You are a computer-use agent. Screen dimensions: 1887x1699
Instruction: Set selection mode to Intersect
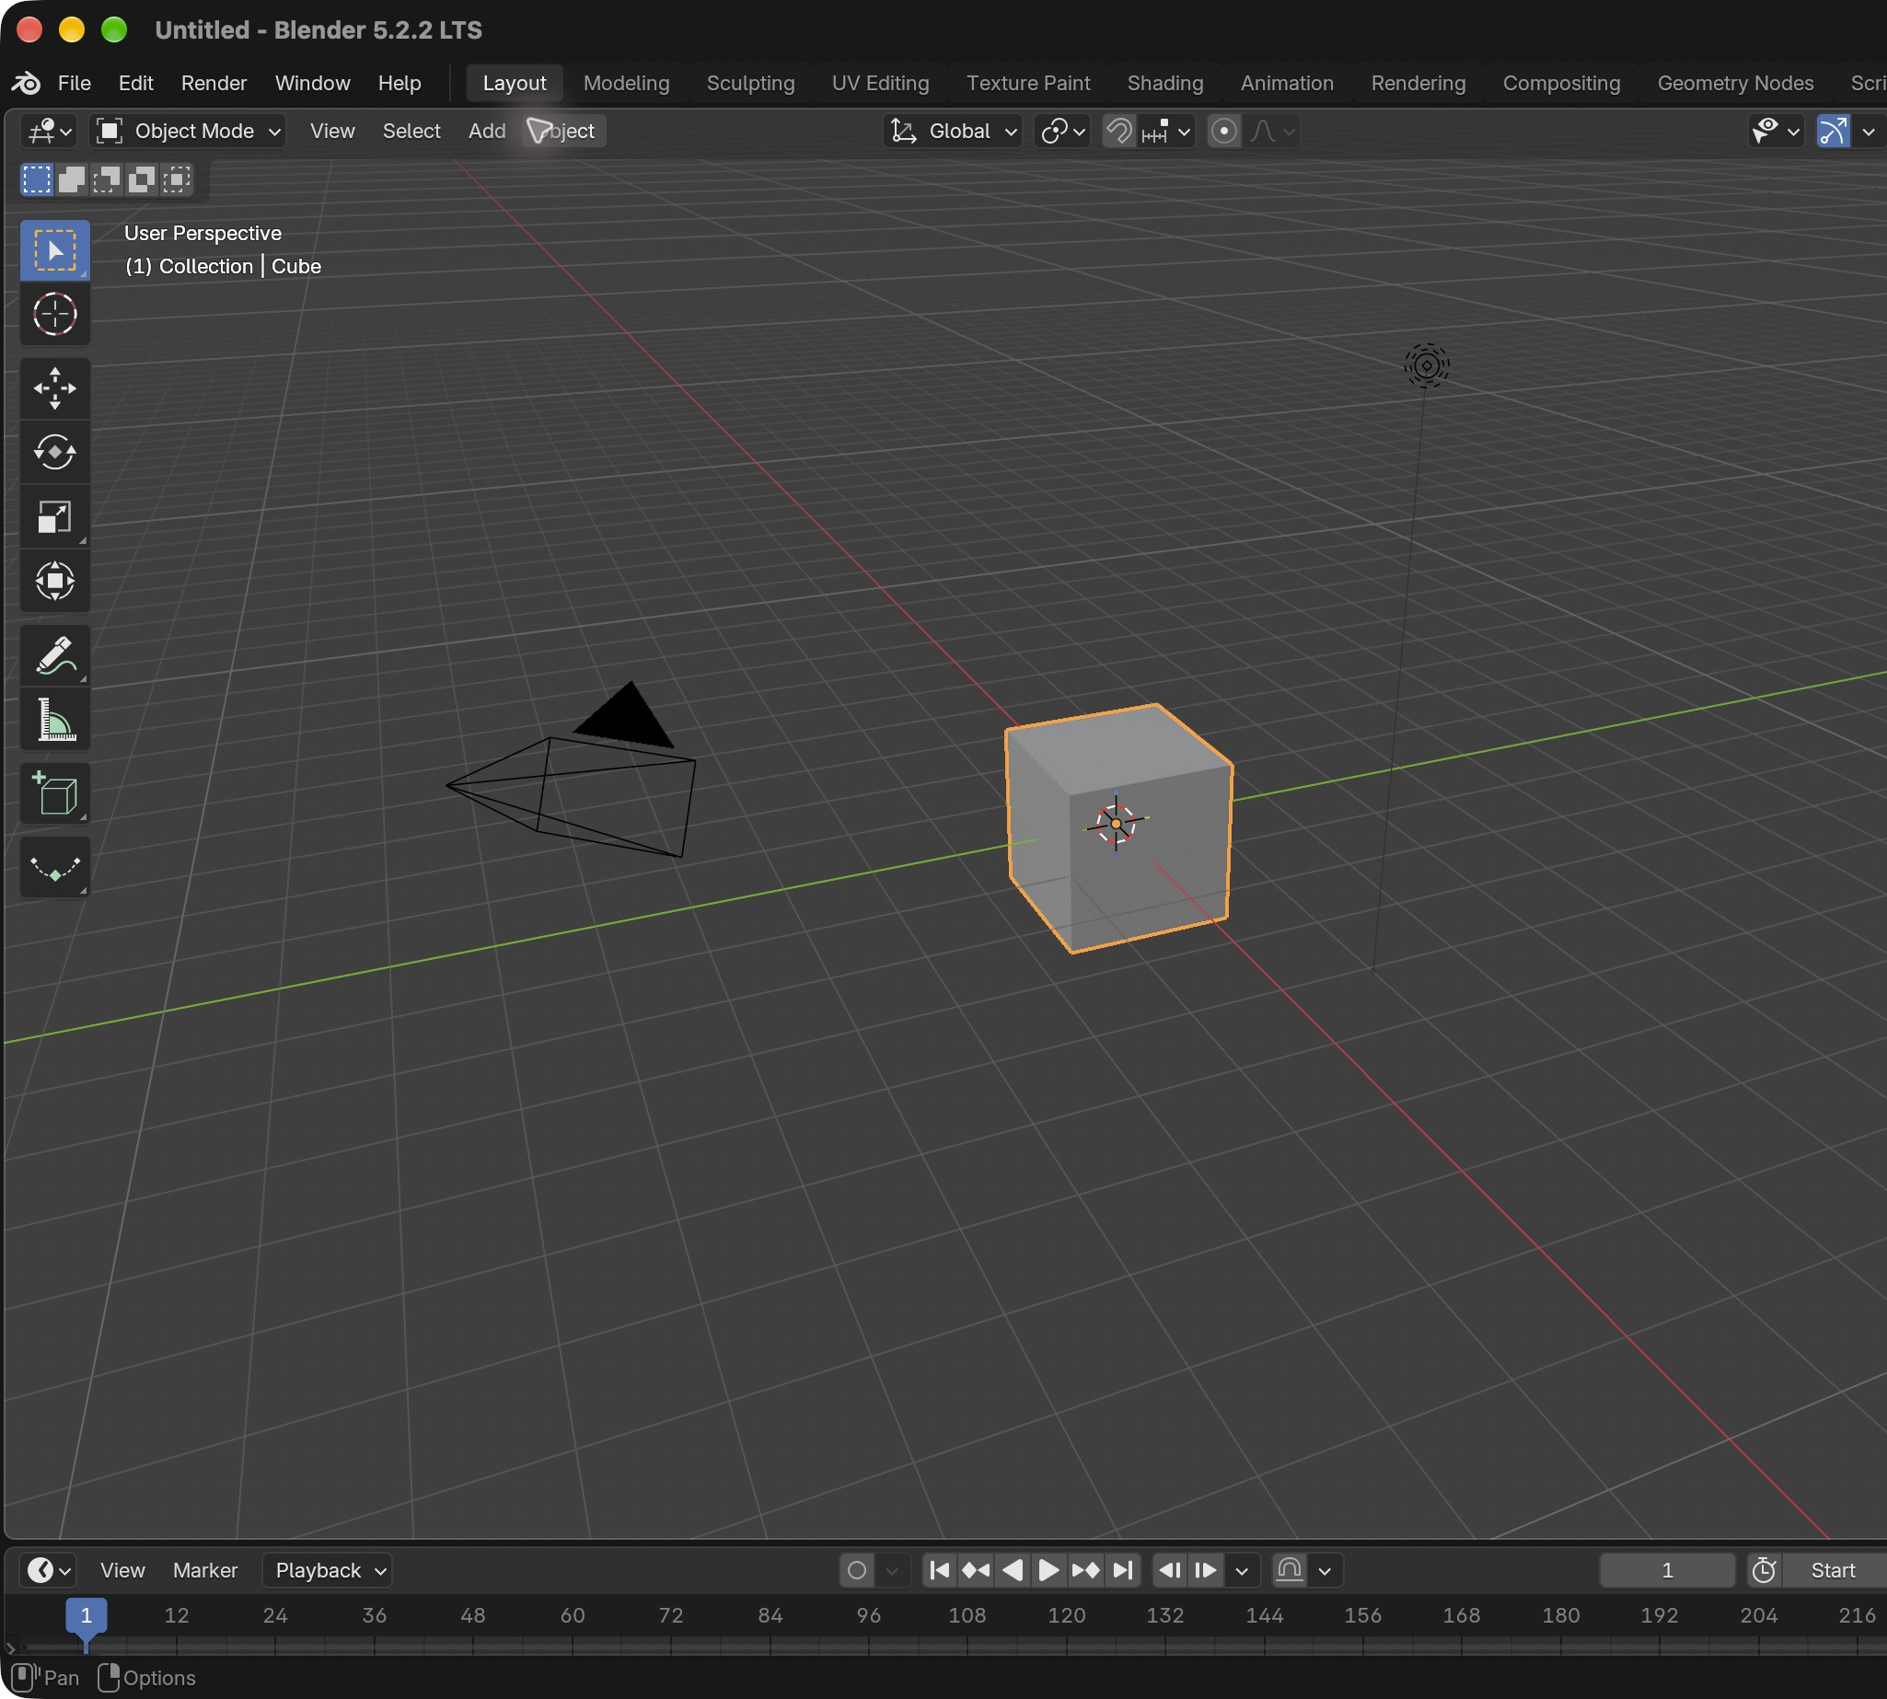pos(176,179)
